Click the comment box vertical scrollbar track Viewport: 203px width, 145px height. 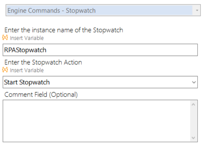[193, 121]
